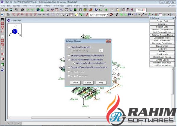Screen dimensions: 177x126
Task: Open an existing model file
Action: [6, 10]
